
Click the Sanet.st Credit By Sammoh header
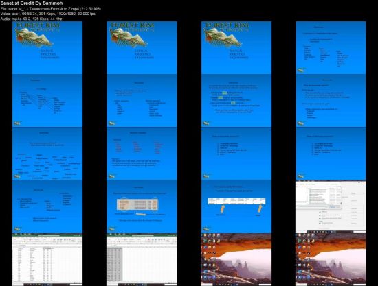[32, 3]
